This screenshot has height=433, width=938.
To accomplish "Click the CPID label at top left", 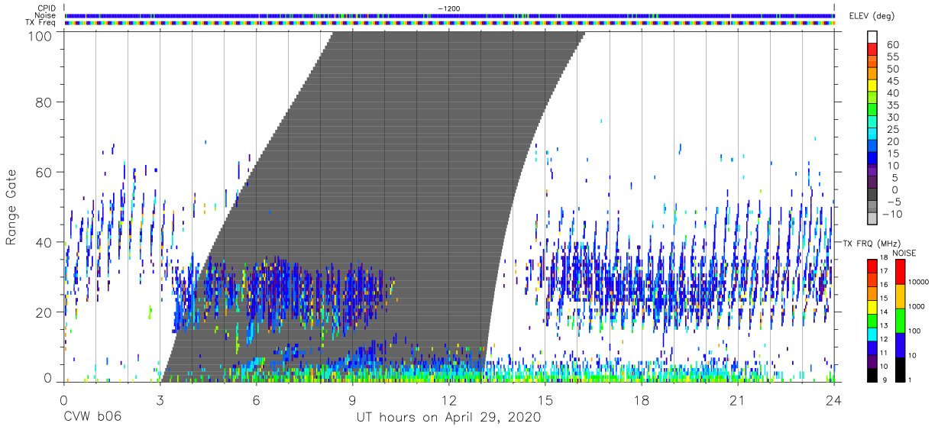I will (x=46, y=8).
